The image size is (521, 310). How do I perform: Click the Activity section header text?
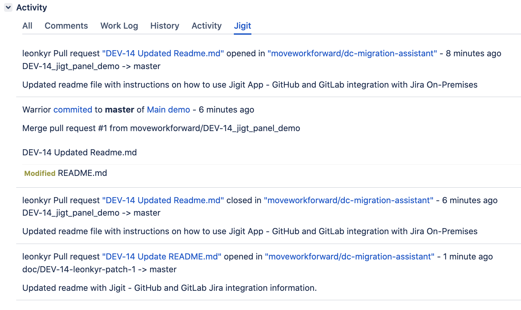click(31, 7)
